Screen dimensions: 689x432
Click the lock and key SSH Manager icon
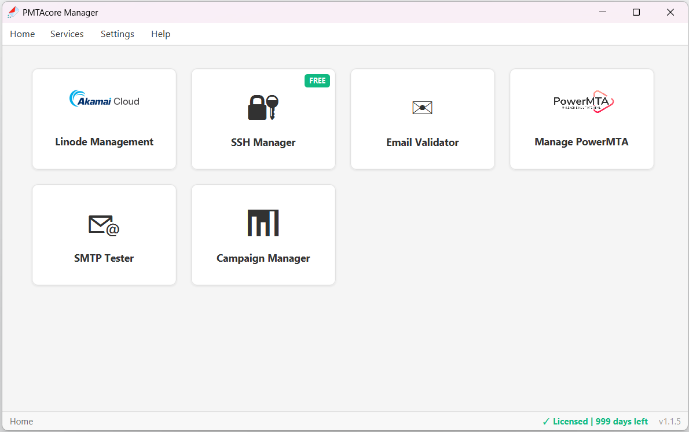(x=263, y=107)
